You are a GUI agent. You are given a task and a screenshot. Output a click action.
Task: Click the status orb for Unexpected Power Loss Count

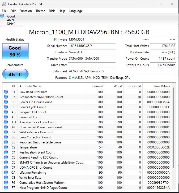(6, 127)
